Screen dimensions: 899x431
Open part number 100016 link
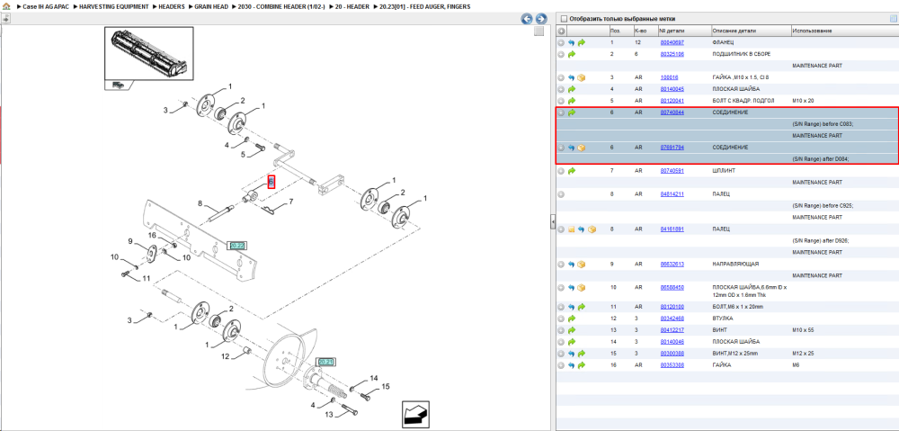pyautogui.click(x=669, y=77)
